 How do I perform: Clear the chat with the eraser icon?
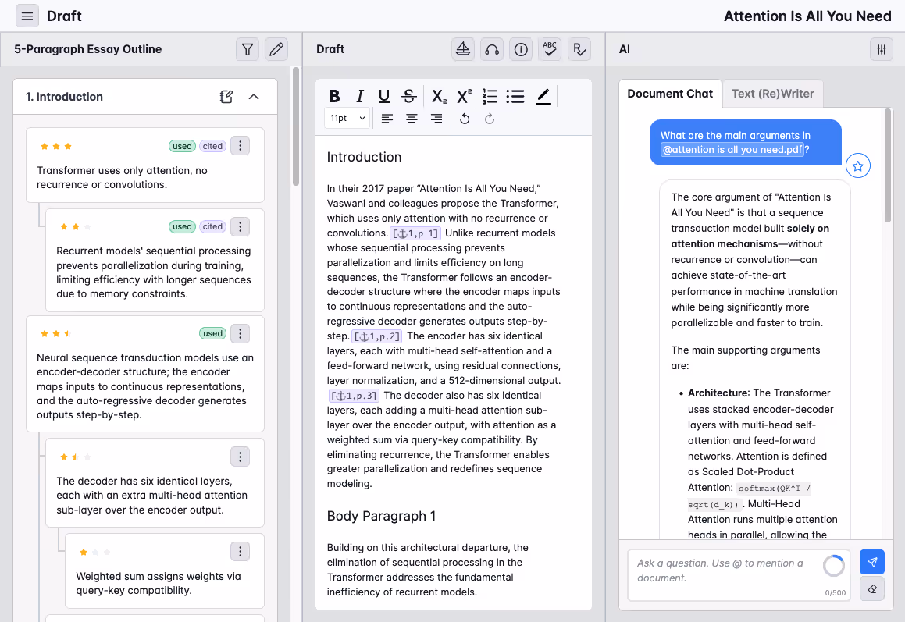point(872,589)
